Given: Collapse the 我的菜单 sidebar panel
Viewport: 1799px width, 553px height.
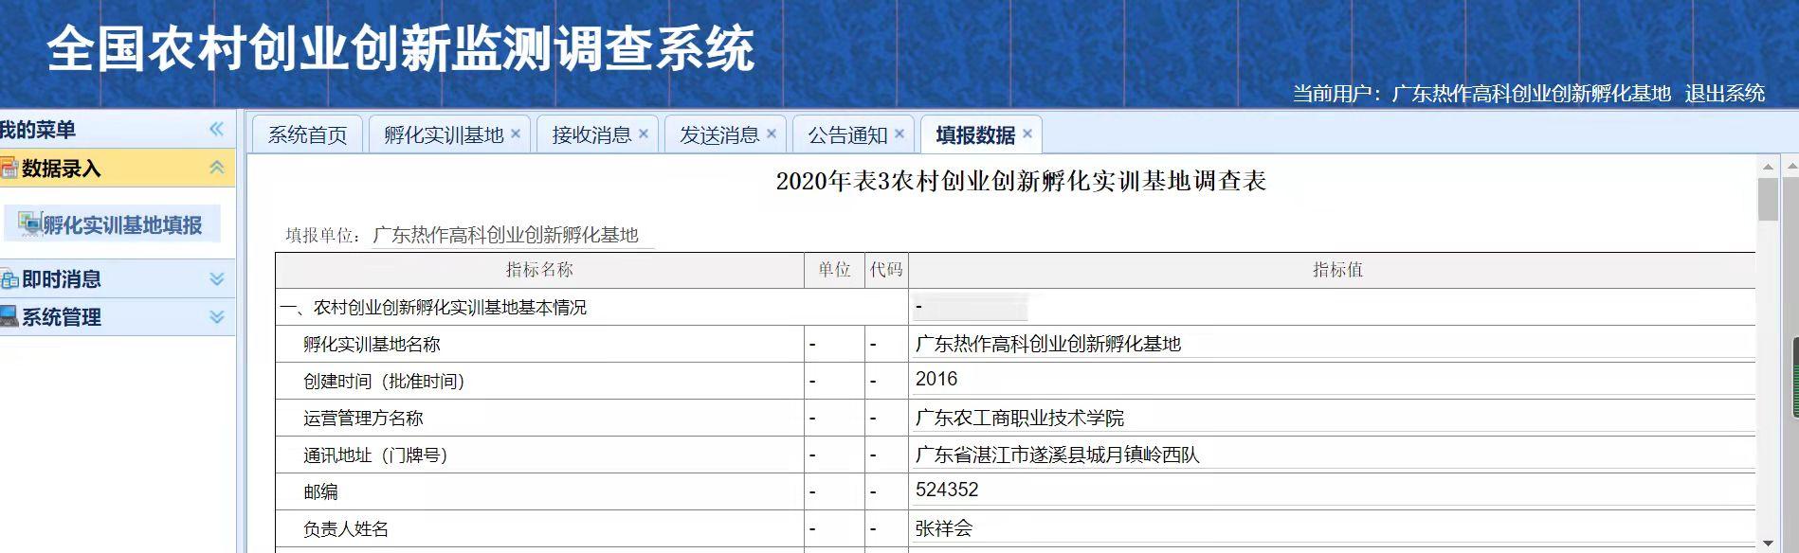Looking at the screenshot, I should 216,129.
